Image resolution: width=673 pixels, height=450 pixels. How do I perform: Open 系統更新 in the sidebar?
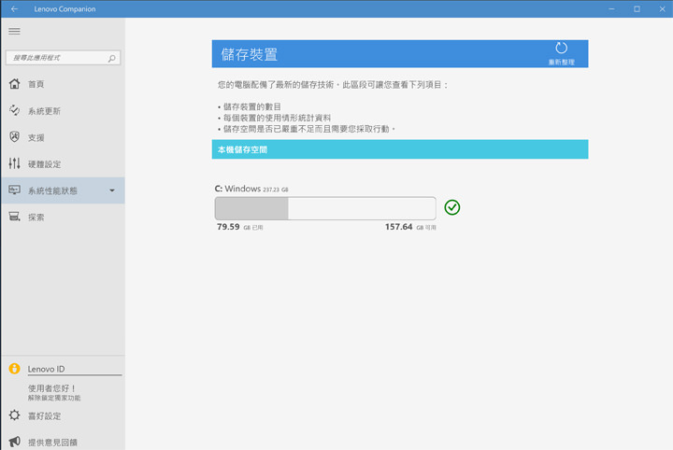pos(44,111)
